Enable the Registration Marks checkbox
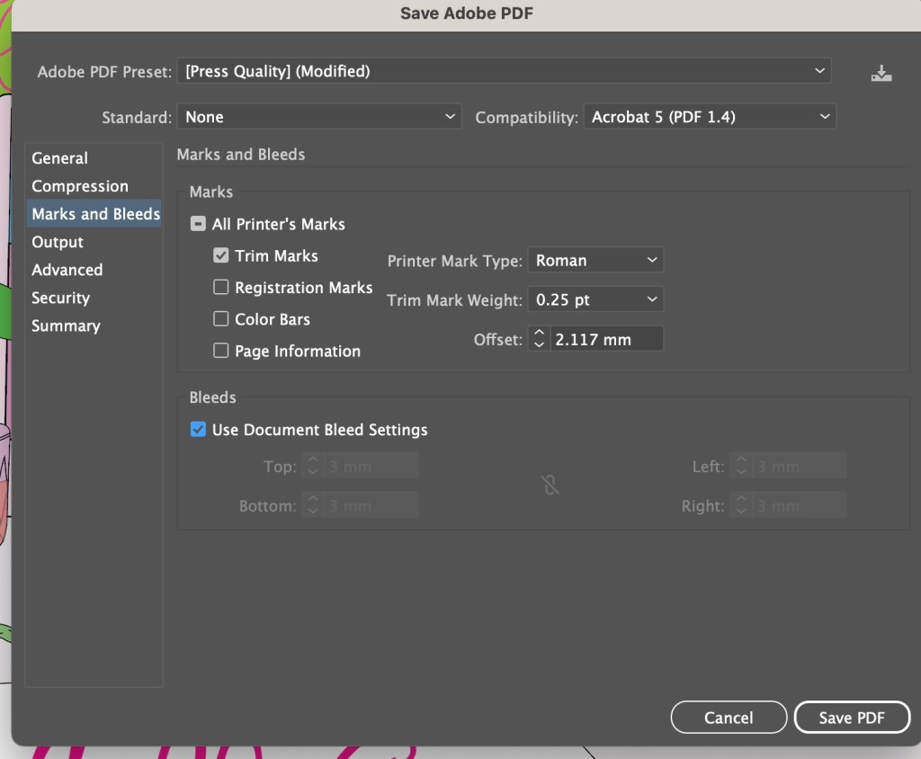This screenshot has width=921, height=759. 220,288
